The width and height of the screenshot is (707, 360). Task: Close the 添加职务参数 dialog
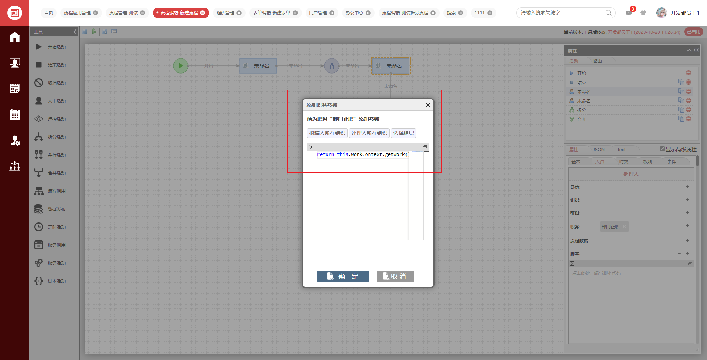[x=428, y=105]
